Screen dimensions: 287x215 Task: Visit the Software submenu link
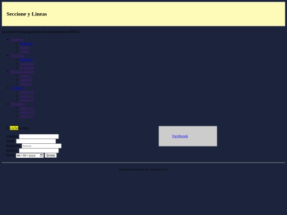tap(26, 59)
